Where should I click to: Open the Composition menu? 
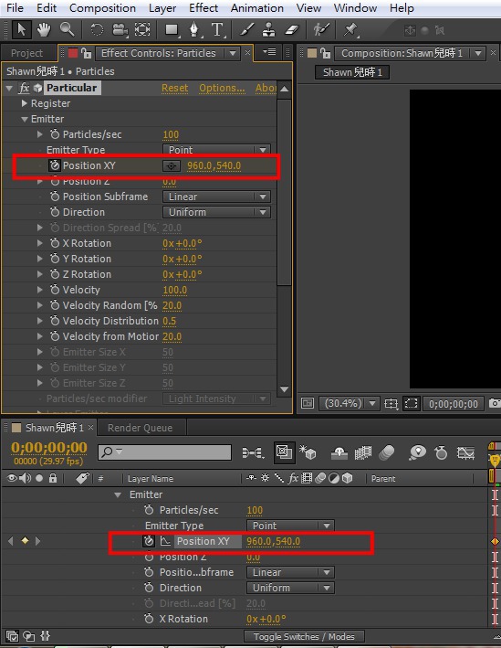click(102, 8)
